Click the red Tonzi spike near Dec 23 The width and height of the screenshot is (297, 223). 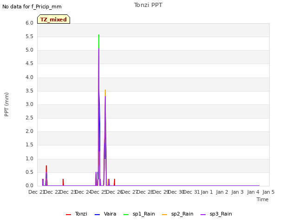[63, 182]
